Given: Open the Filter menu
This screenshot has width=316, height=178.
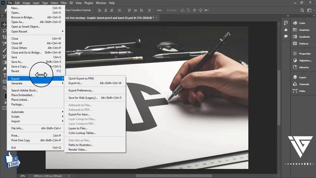Looking at the screenshot, I should point(64,3).
